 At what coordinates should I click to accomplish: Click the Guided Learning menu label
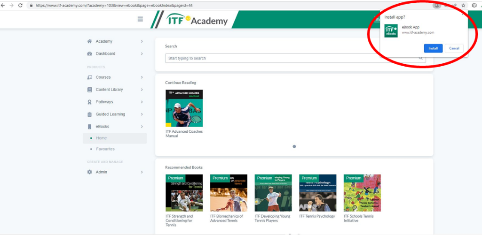click(111, 114)
